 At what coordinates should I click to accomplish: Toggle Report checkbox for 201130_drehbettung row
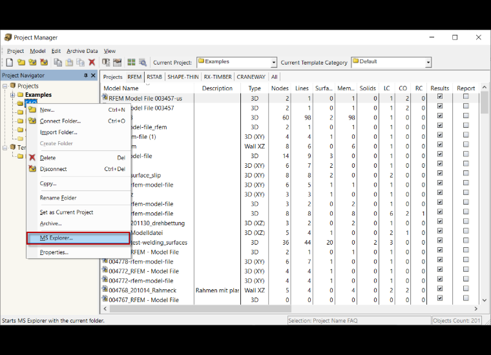[466, 221]
